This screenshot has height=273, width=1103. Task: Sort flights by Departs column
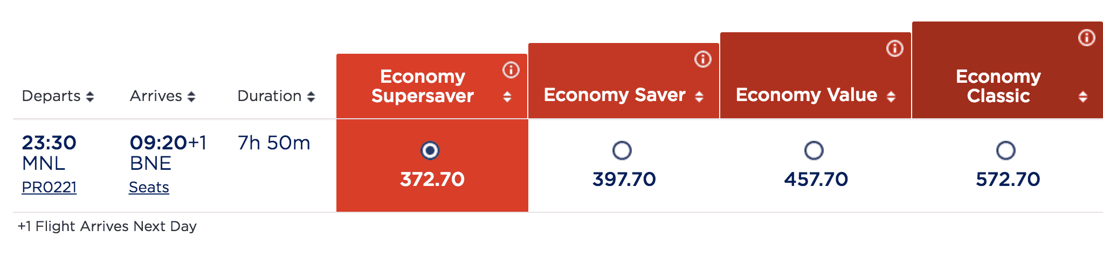click(x=58, y=96)
